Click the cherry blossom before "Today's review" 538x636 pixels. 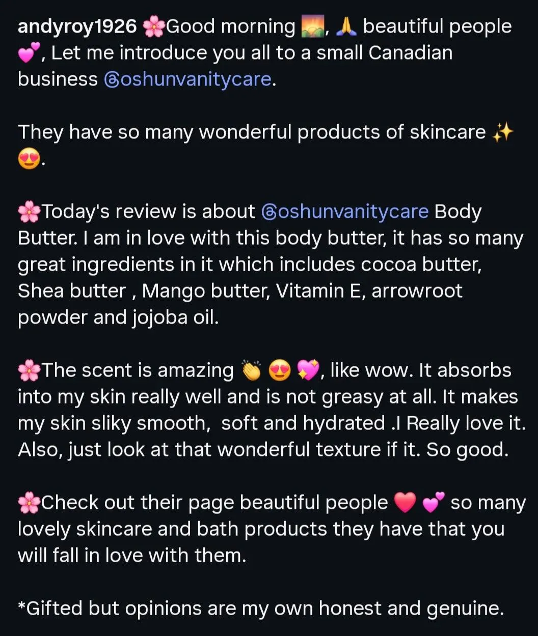[x=29, y=212]
